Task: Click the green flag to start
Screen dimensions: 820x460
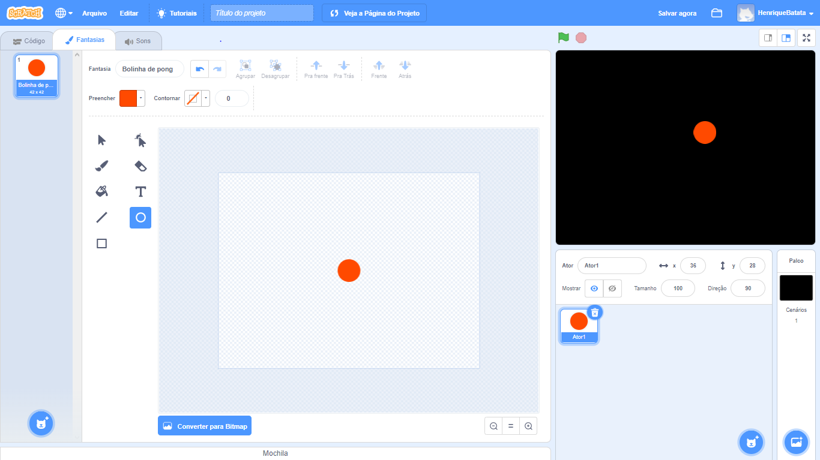Action: [563, 38]
